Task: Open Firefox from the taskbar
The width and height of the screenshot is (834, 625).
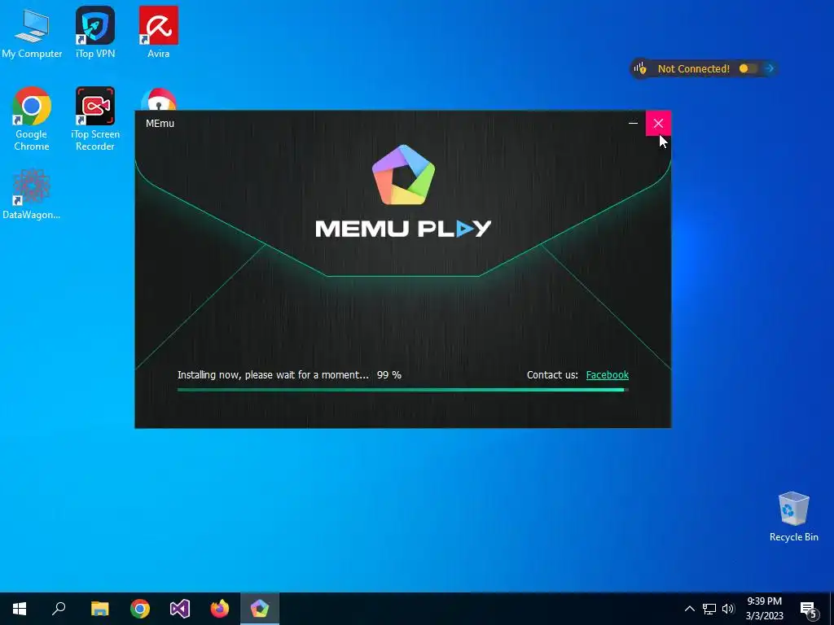Action: pyautogui.click(x=220, y=609)
